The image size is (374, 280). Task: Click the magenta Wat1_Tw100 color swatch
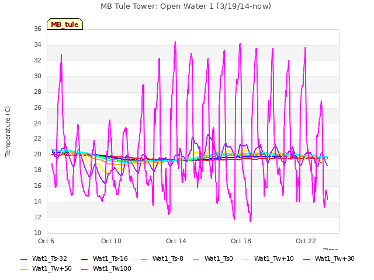pos(84,269)
